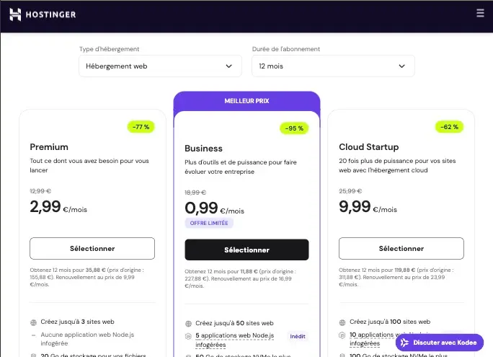Click the -95 % discount badge
Image resolution: width=493 pixels, height=357 pixels.
coord(294,128)
